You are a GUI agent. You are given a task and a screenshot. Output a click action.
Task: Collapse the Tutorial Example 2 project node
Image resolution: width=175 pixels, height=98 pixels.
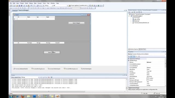point(129,16)
